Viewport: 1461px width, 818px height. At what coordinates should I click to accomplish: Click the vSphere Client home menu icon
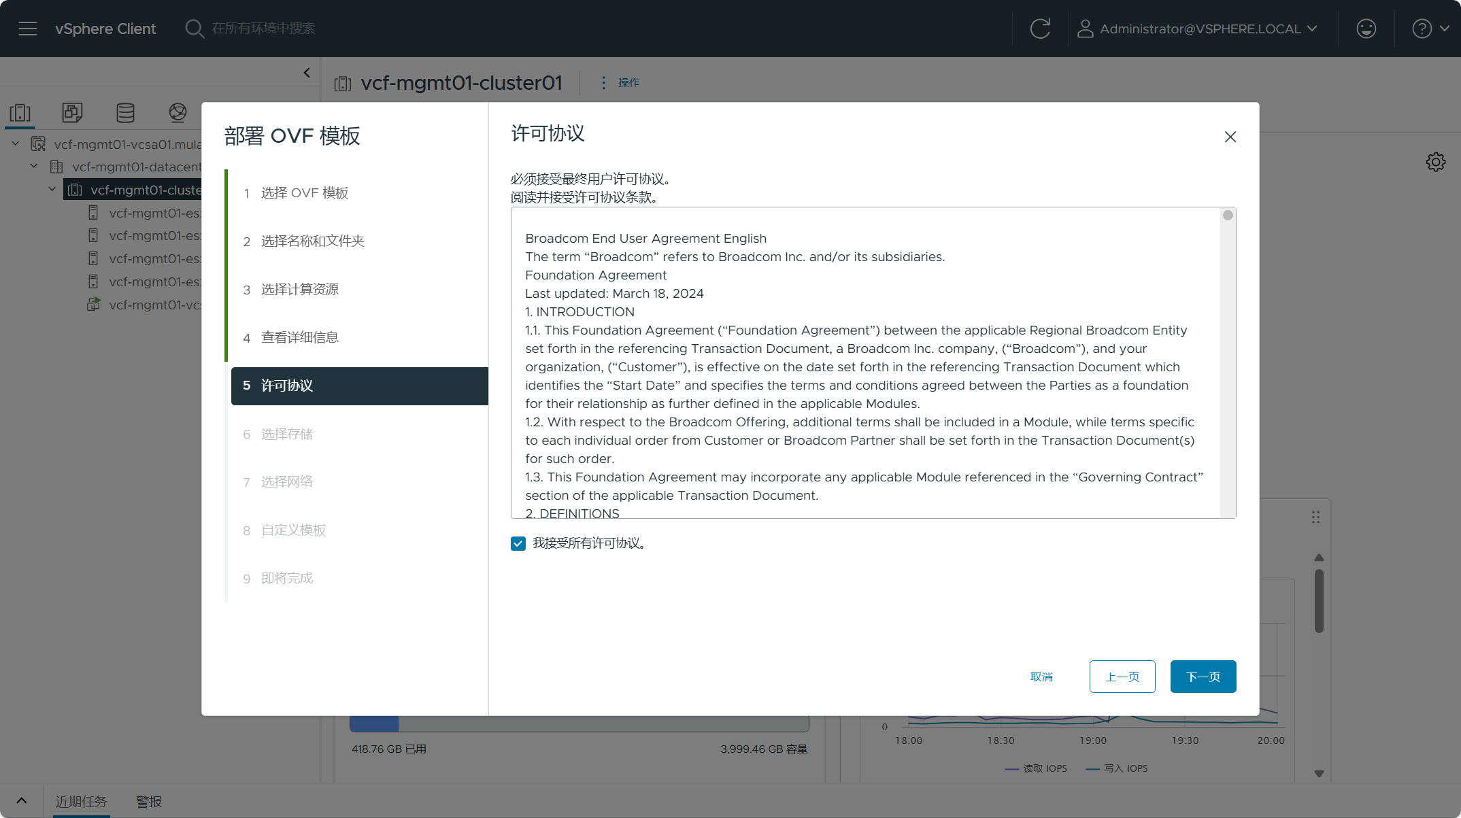point(27,28)
